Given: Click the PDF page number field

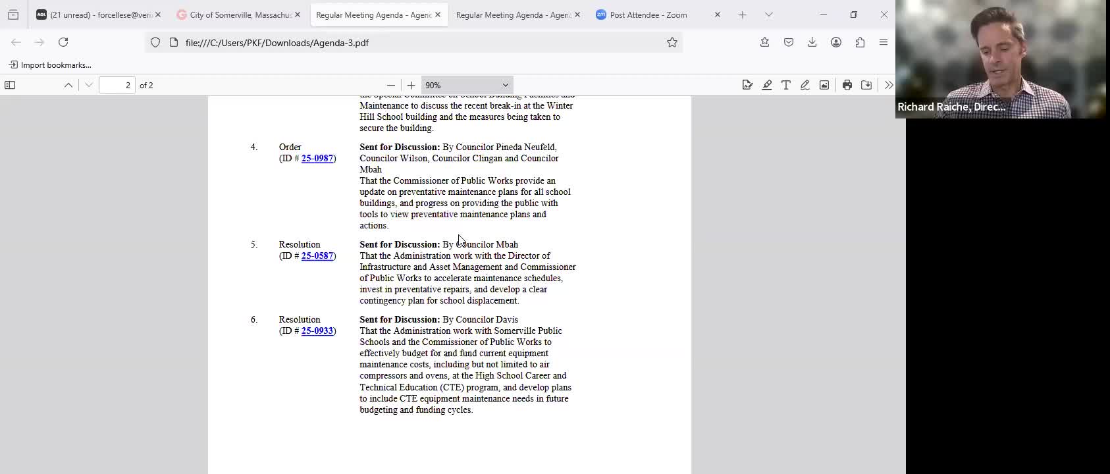Looking at the screenshot, I should coord(117,85).
